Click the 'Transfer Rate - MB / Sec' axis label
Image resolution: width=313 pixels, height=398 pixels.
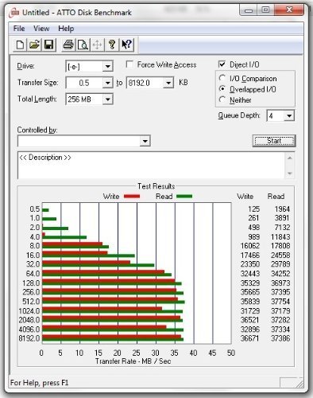133,361
